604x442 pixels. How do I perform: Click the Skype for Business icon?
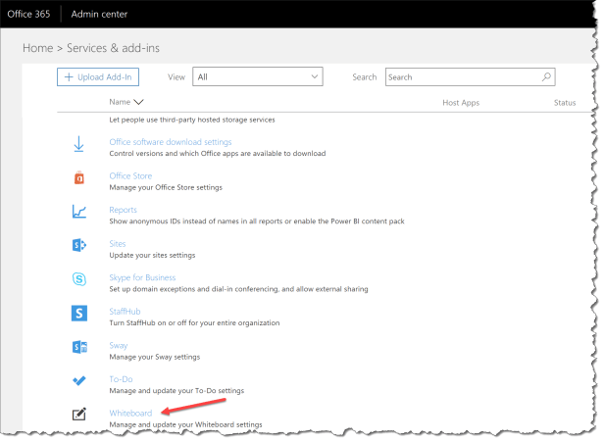tap(79, 278)
